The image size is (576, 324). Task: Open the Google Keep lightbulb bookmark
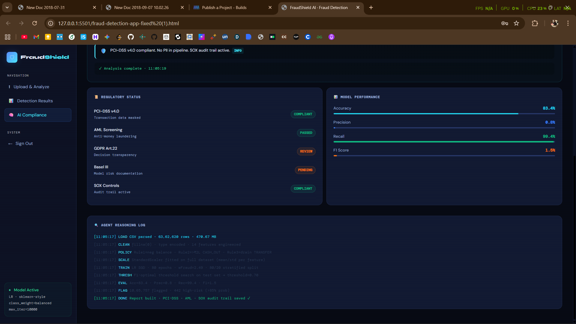tap(48, 37)
